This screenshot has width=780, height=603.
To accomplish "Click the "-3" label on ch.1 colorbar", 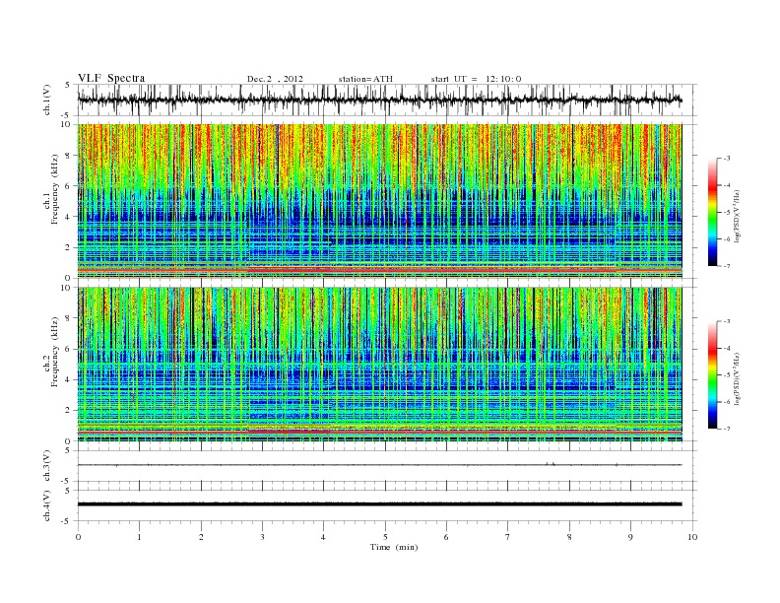I will pyautogui.click(x=727, y=159).
